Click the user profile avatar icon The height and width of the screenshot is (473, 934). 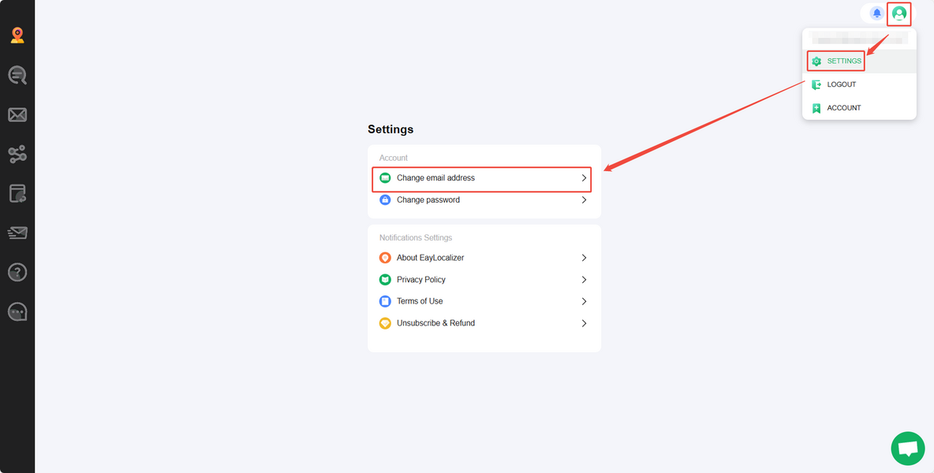pyautogui.click(x=899, y=13)
